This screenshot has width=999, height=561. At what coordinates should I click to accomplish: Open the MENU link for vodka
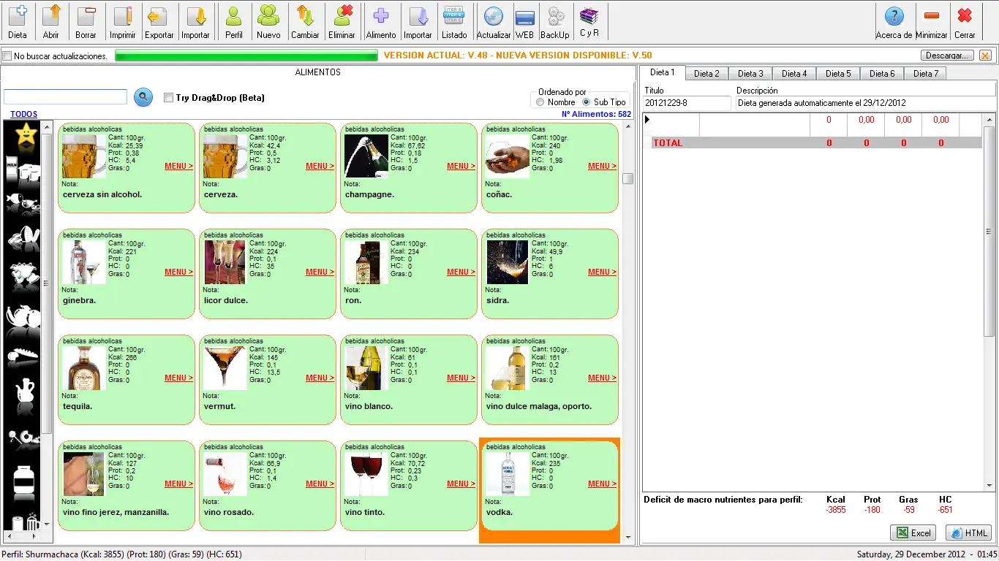pyautogui.click(x=602, y=484)
